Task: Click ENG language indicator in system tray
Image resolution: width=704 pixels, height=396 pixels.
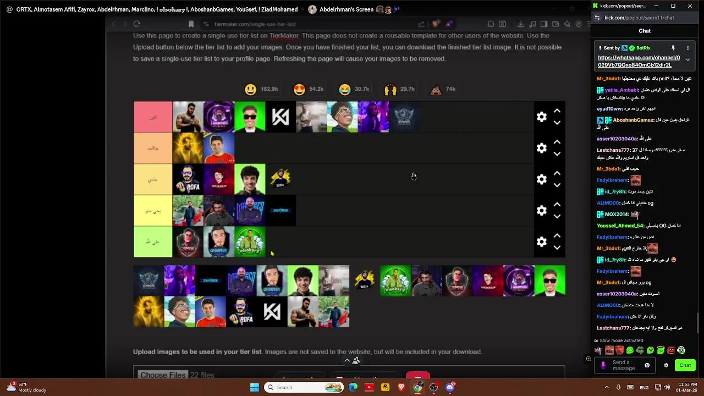Action: click(644, 387)
